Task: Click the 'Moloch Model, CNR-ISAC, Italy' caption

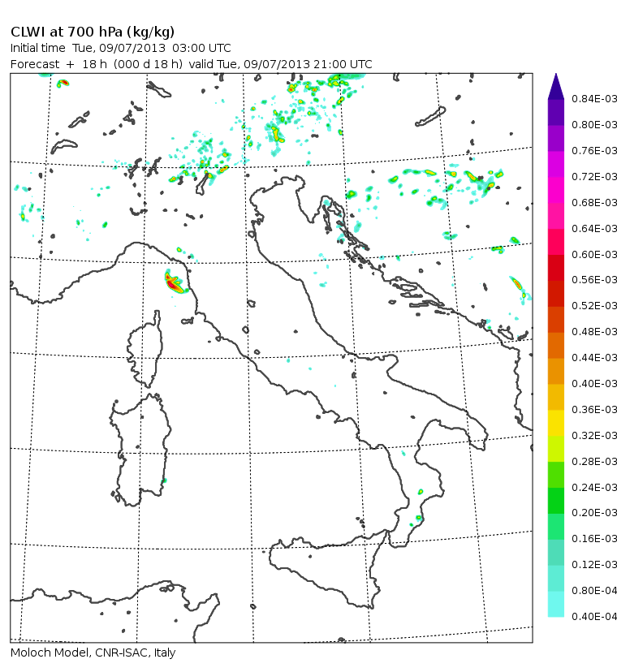Action: (x=93, y=653)
